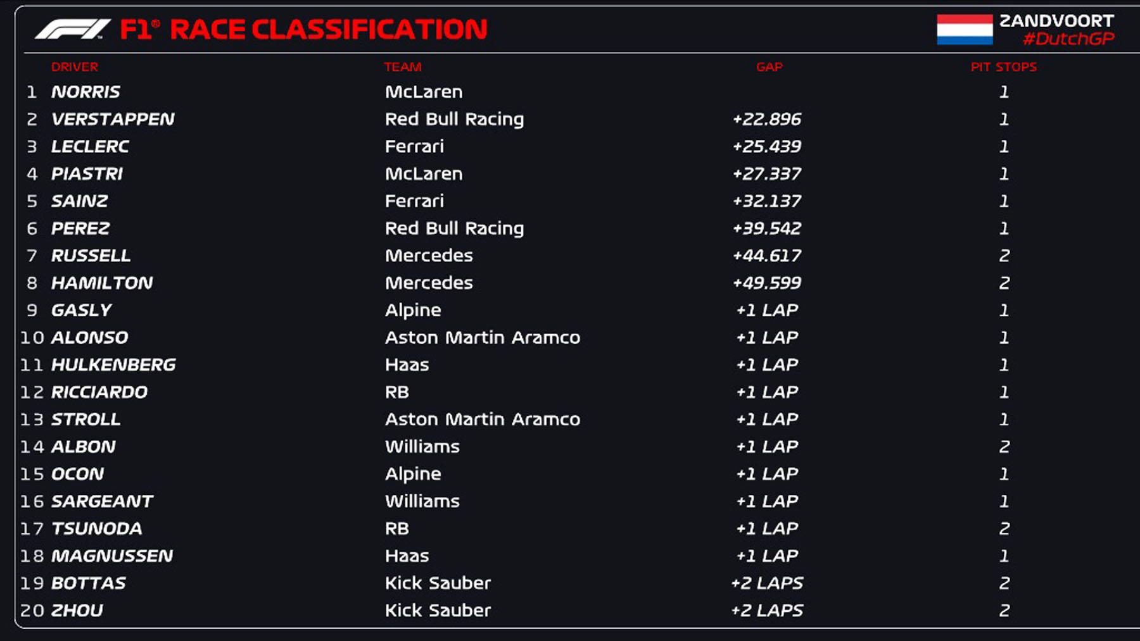Click Russell's pit stop count

[1004, 256]
